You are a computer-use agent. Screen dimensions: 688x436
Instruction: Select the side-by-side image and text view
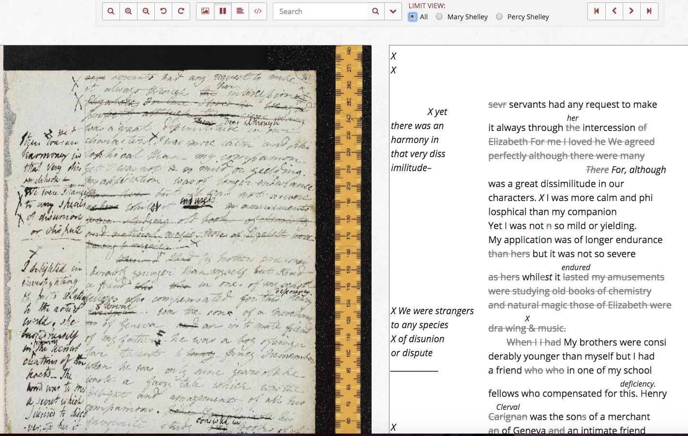click(223, 11)
